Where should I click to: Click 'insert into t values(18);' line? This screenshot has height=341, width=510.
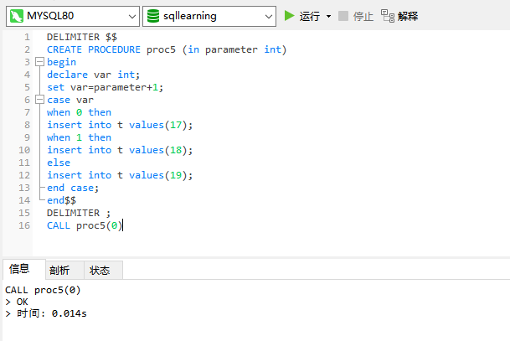click(120, 150)
